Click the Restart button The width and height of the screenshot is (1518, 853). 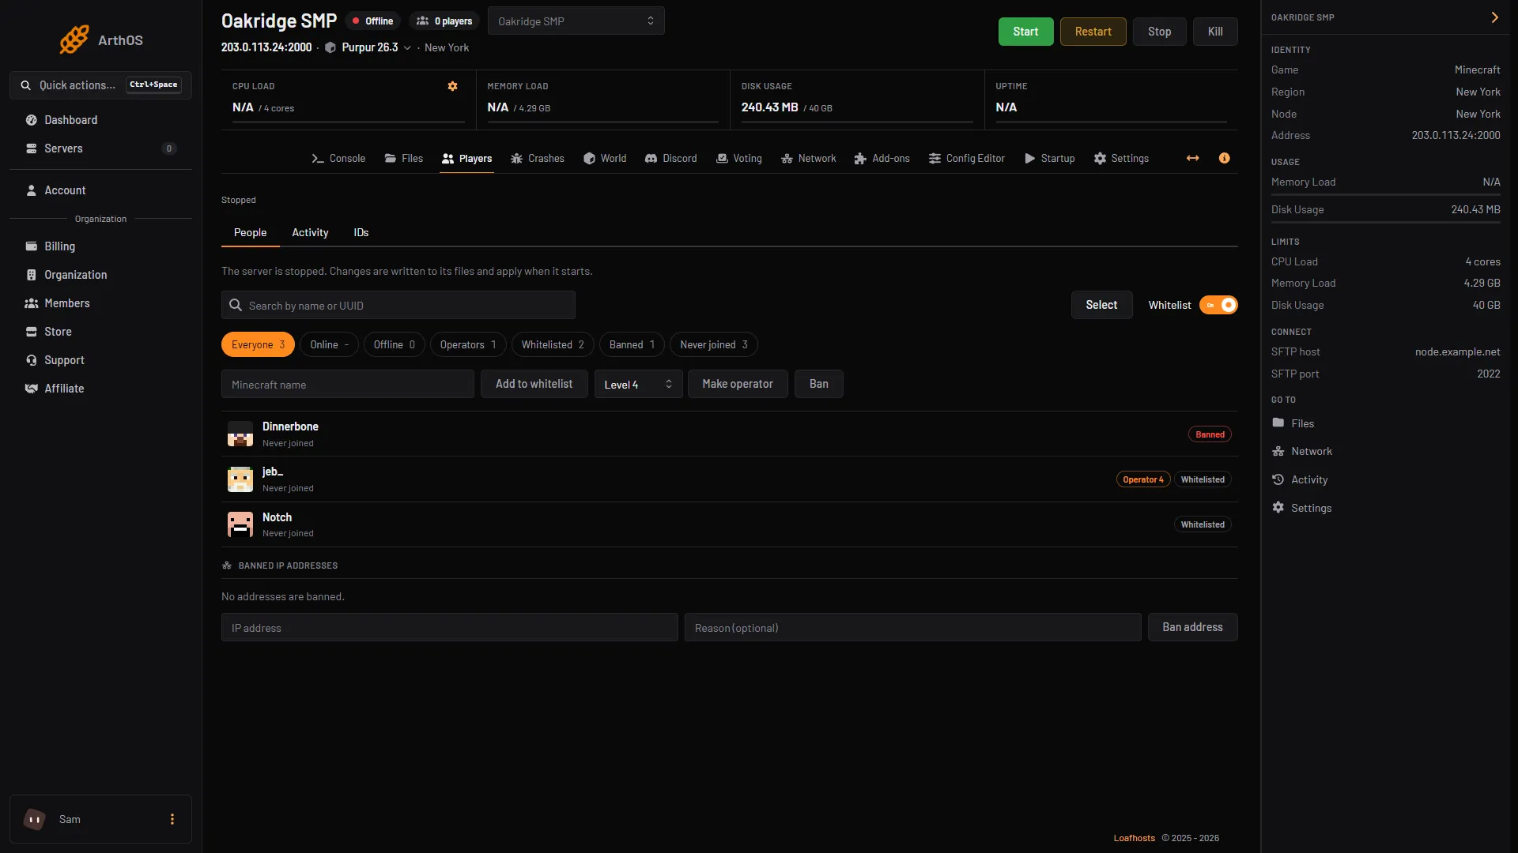[1093, 32]
